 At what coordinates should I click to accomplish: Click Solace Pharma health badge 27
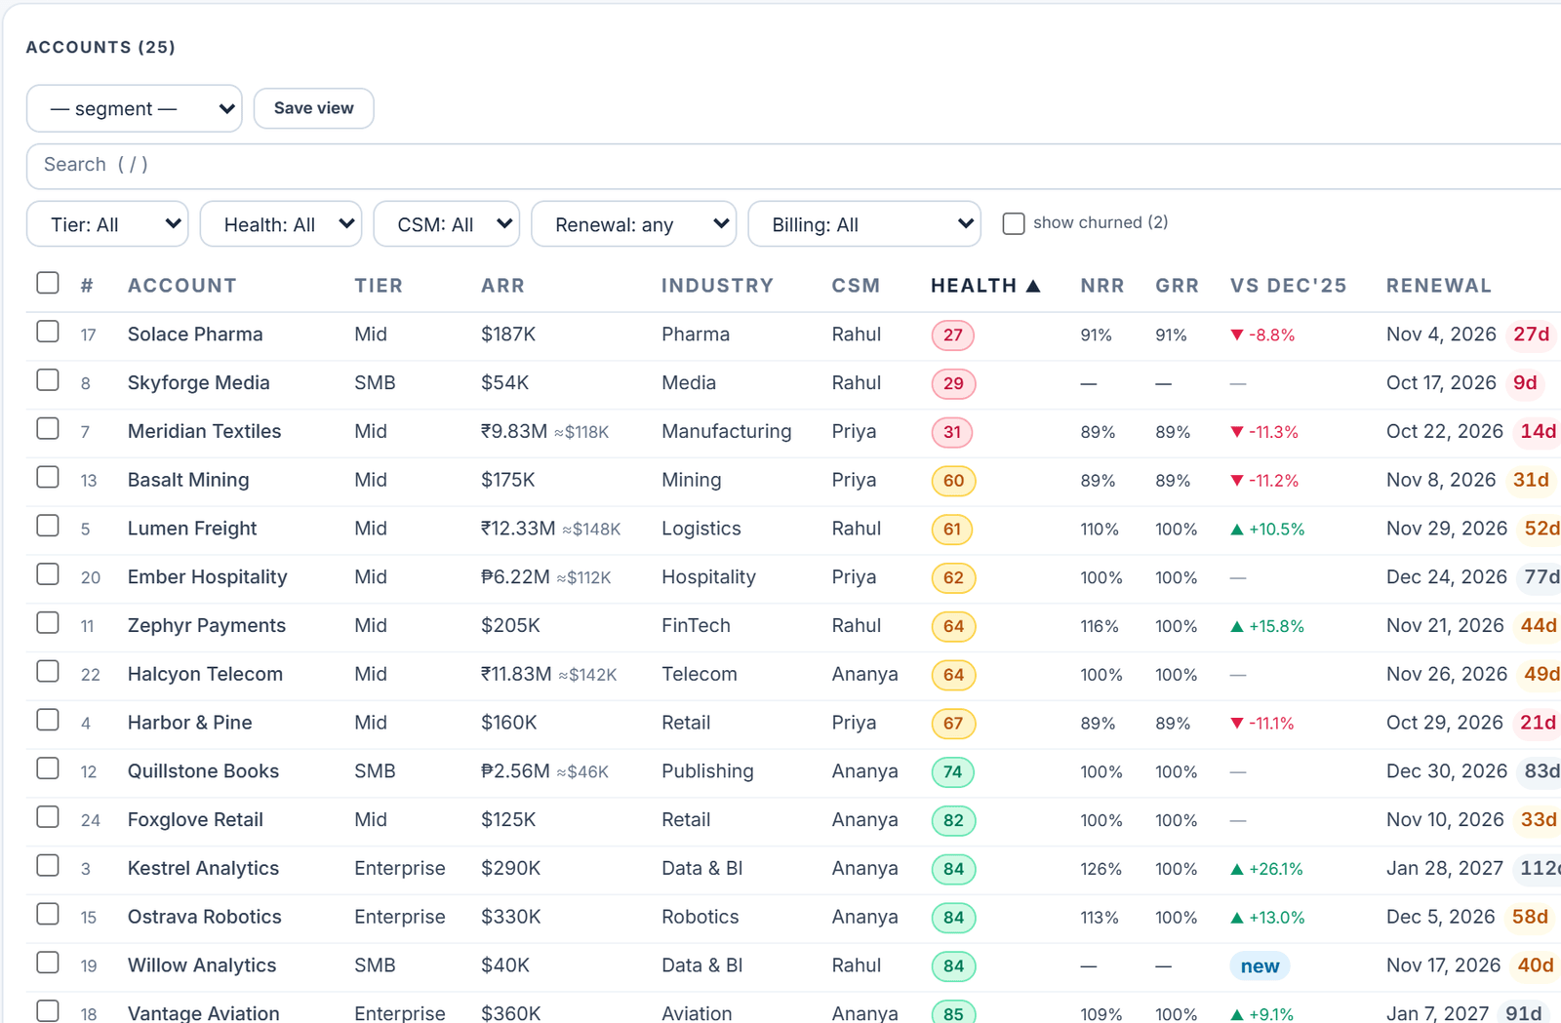(953, 335)
